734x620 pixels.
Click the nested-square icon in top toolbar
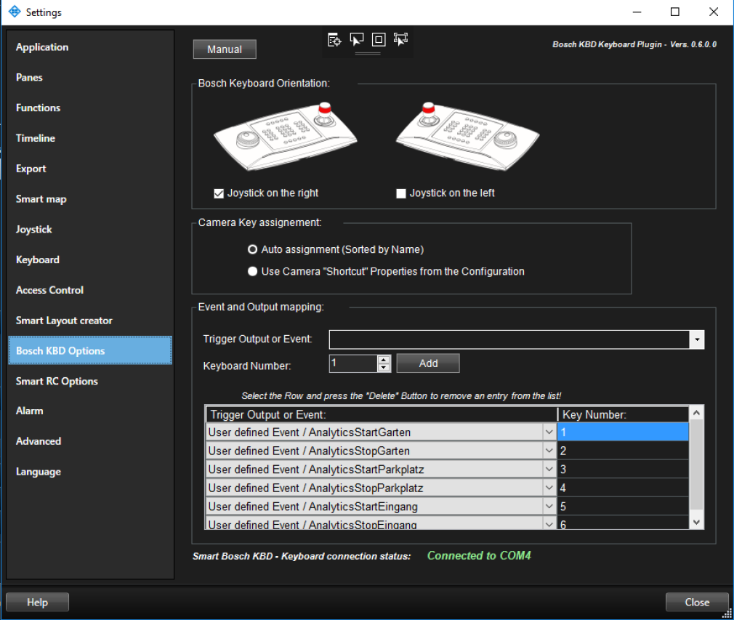click(x=379, y=40)
